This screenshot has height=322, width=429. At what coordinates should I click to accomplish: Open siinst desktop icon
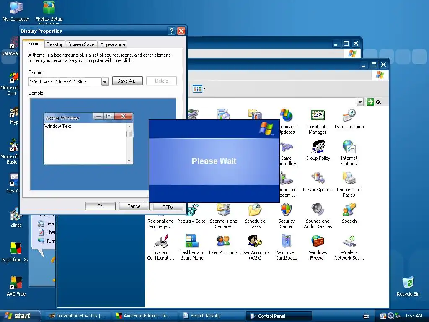coord(16,218)
